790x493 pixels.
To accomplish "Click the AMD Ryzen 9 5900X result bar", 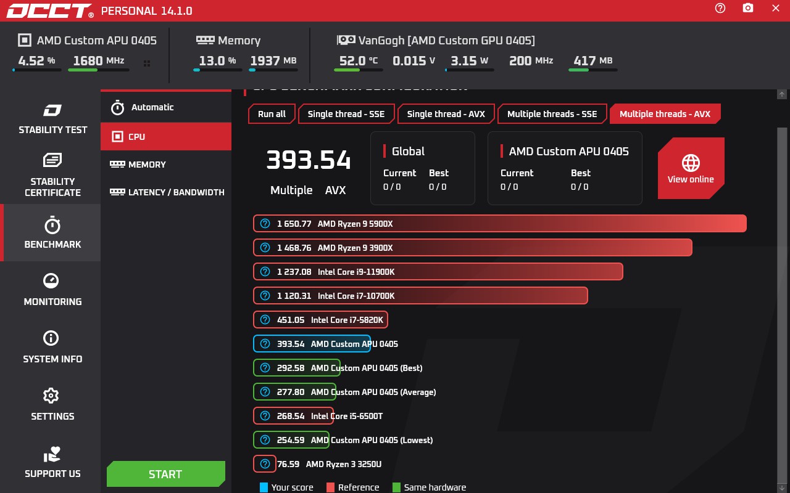I will pos(500,224).
